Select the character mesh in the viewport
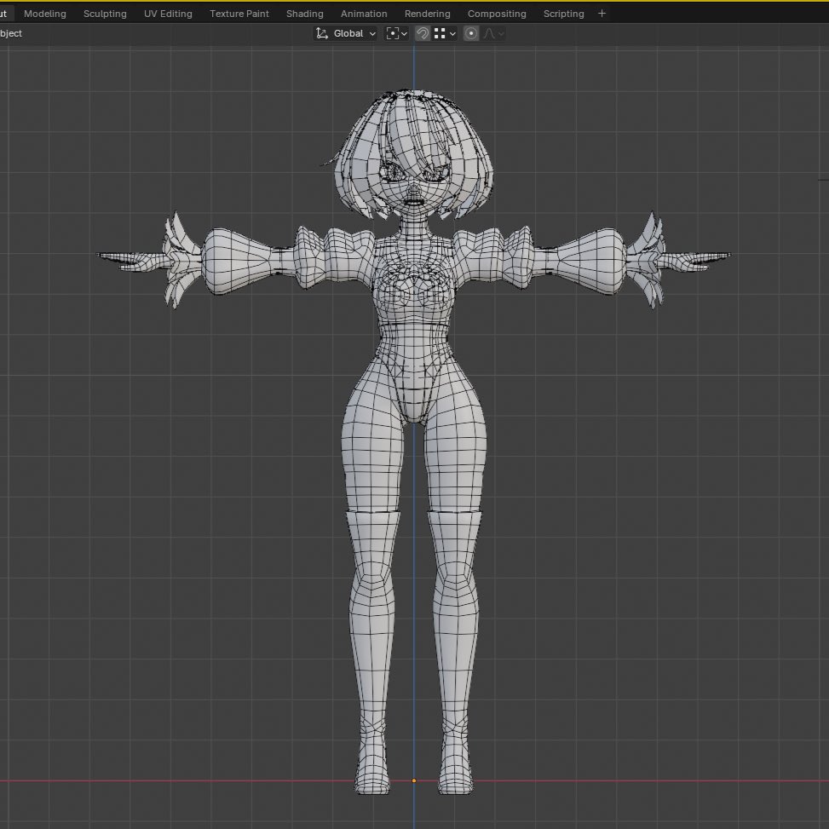This screenshot has height=829, width=829. (x=414, y=441)
